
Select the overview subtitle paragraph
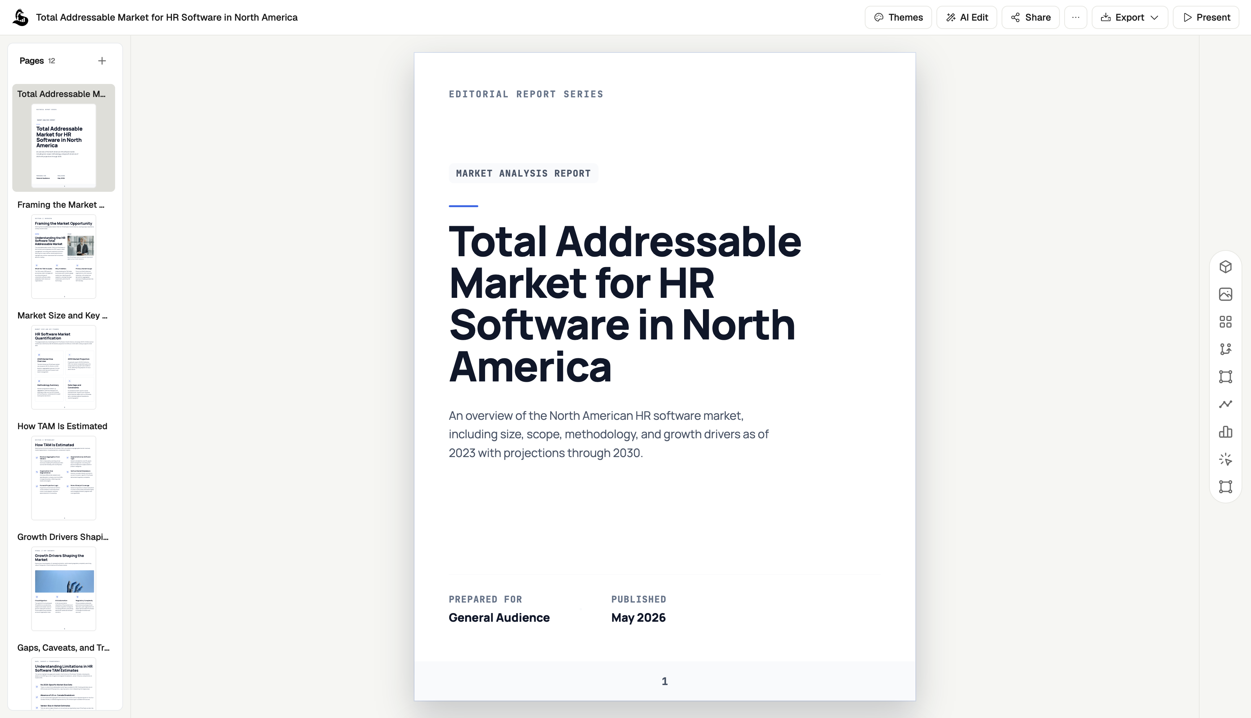click(x=608, y=434)
